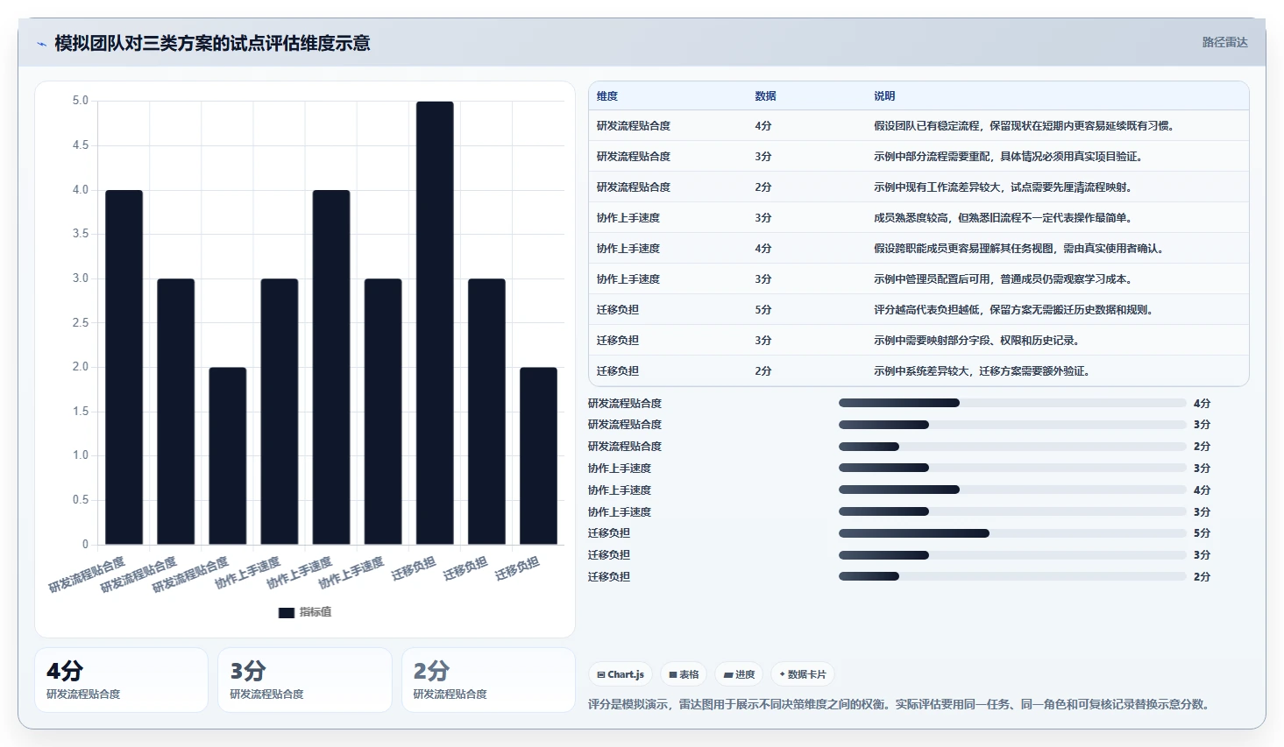Image resolution: width=1284 pixels, height=747 pixels.
Task: Select the 数据卡片 chip
Action: pyautogui.click(x=803, y=674)
